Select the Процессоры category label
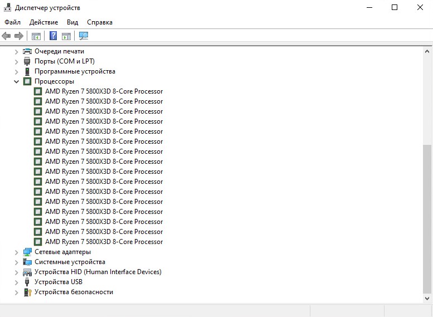The height and width of the screenshot is (317, 433). pos(55,81)
